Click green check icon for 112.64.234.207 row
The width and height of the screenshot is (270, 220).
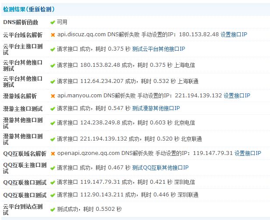point(52,82)
